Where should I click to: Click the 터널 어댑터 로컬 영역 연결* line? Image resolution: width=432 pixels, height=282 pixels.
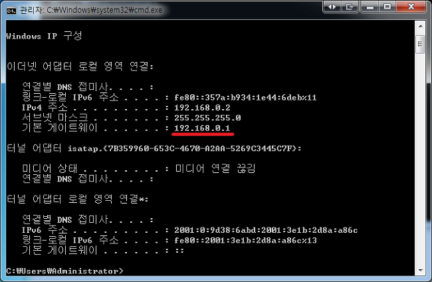pyautogui.click(x=77, y=199)
